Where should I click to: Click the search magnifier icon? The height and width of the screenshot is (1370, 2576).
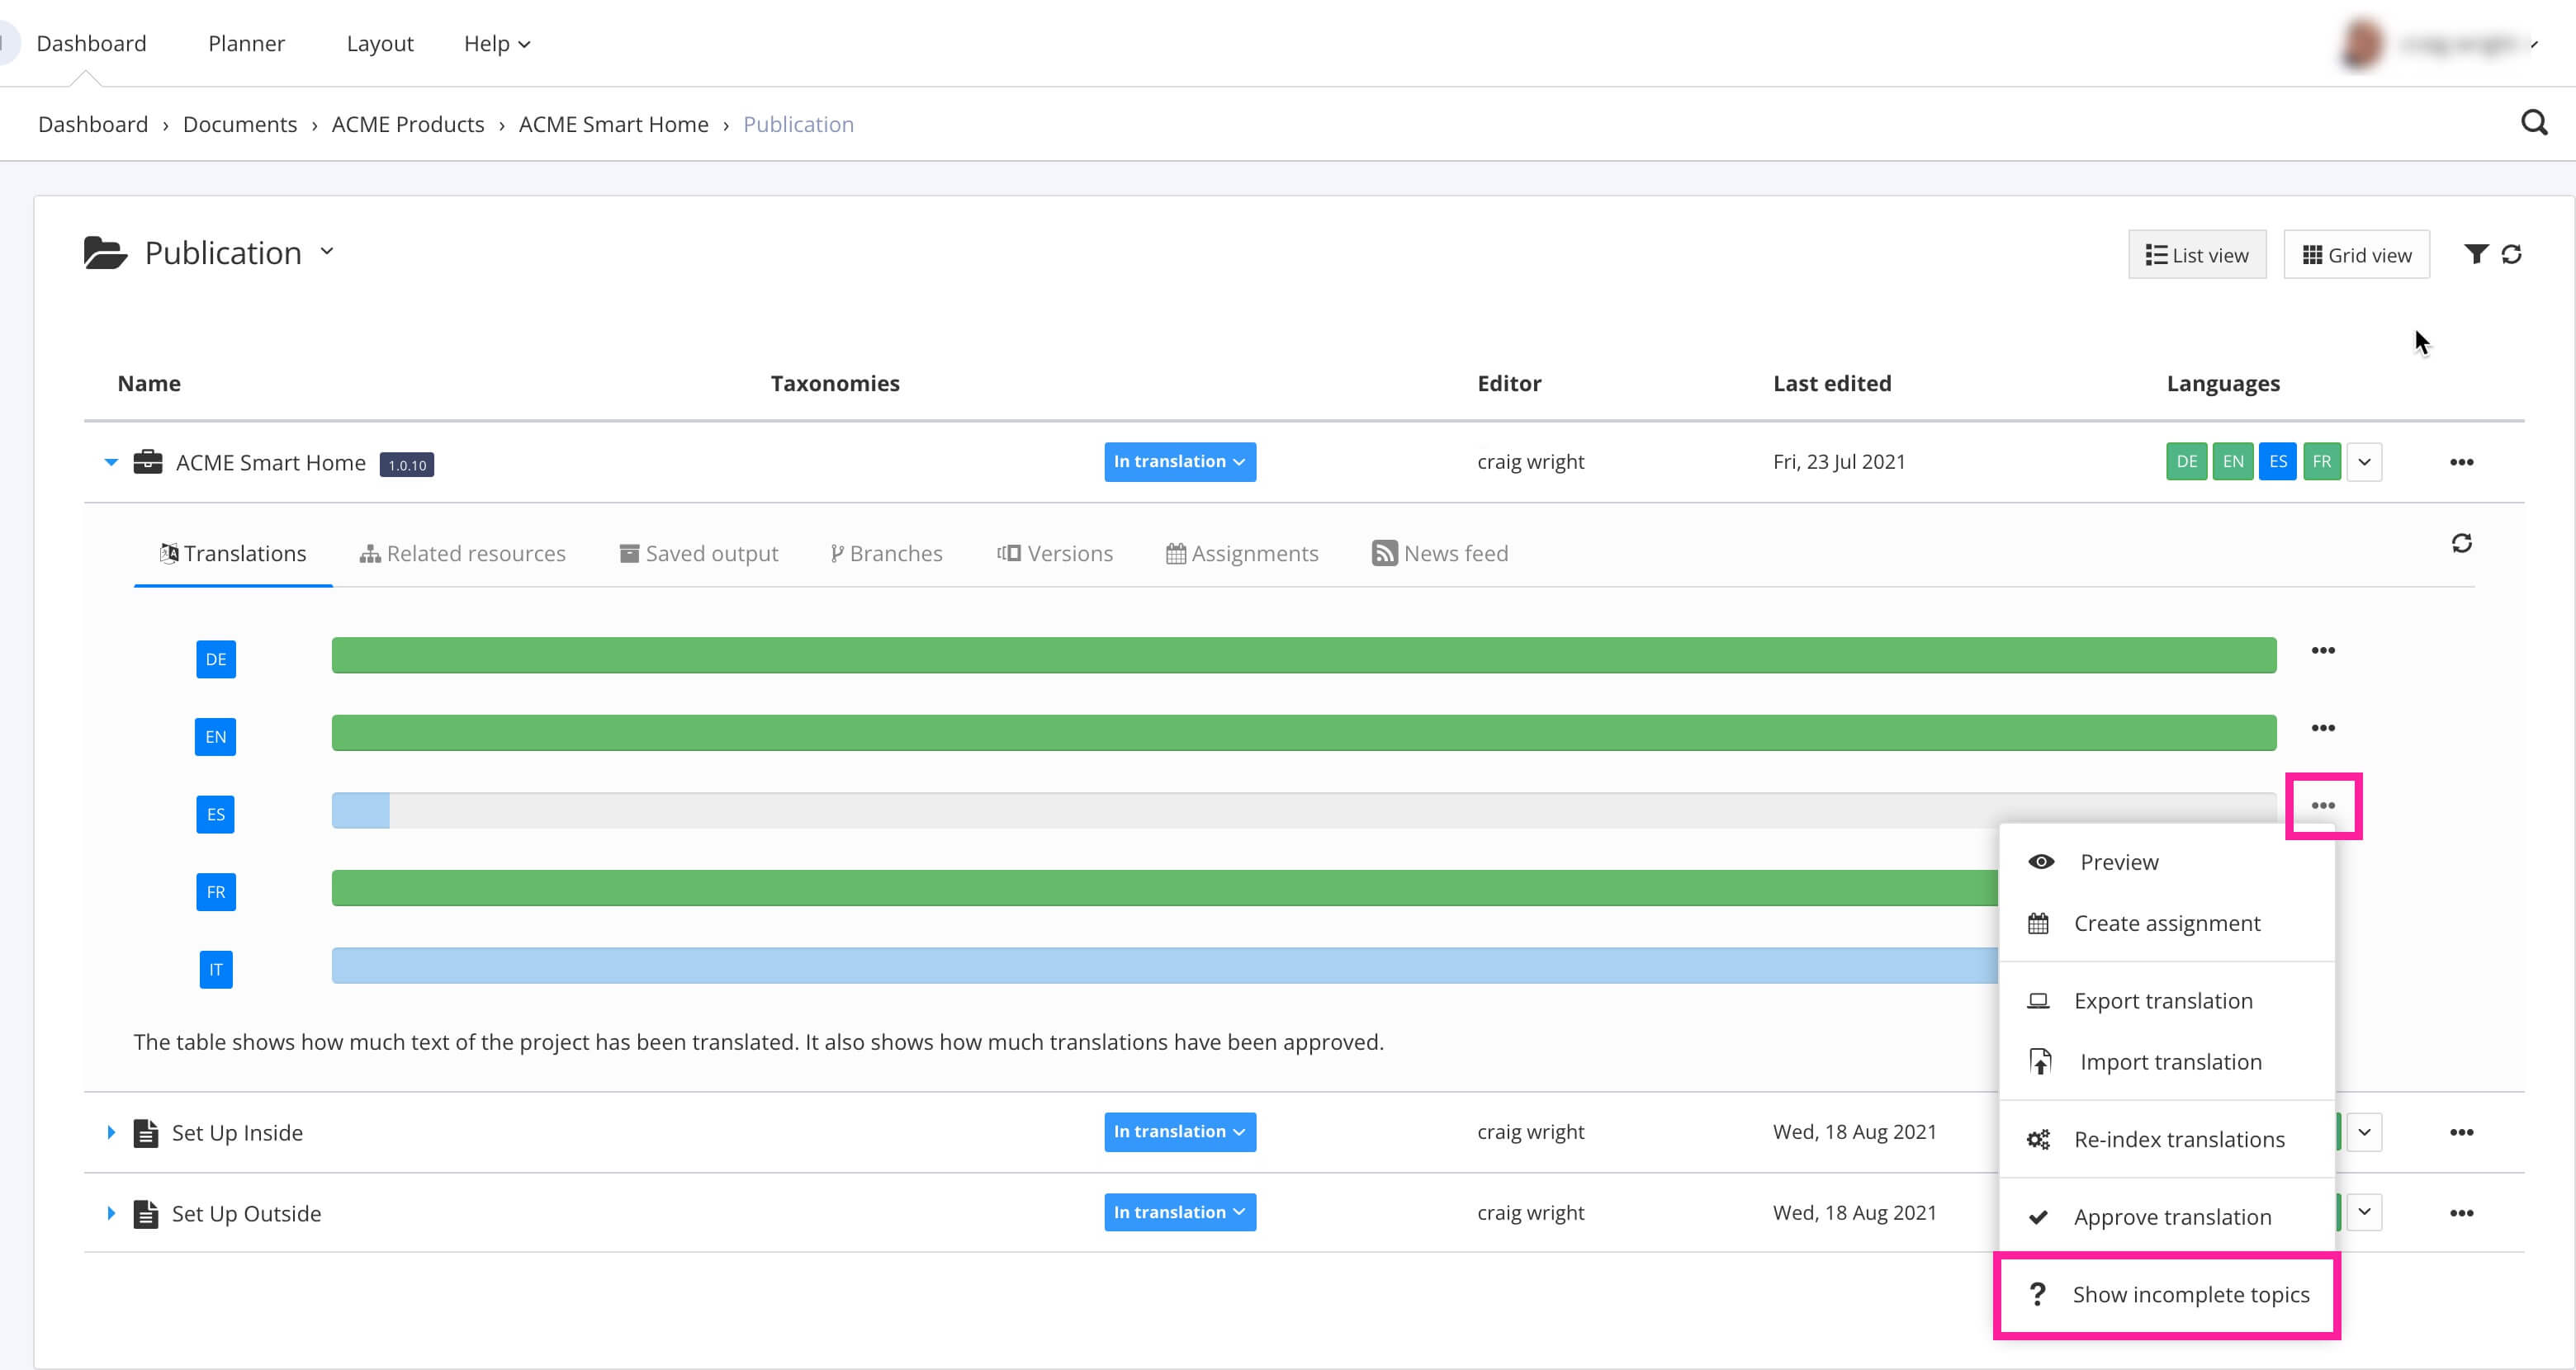[2533, 123]
